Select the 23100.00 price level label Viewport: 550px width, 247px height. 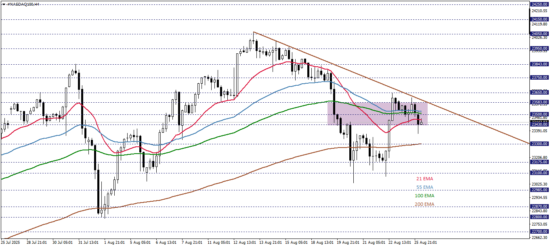[540, 173]
